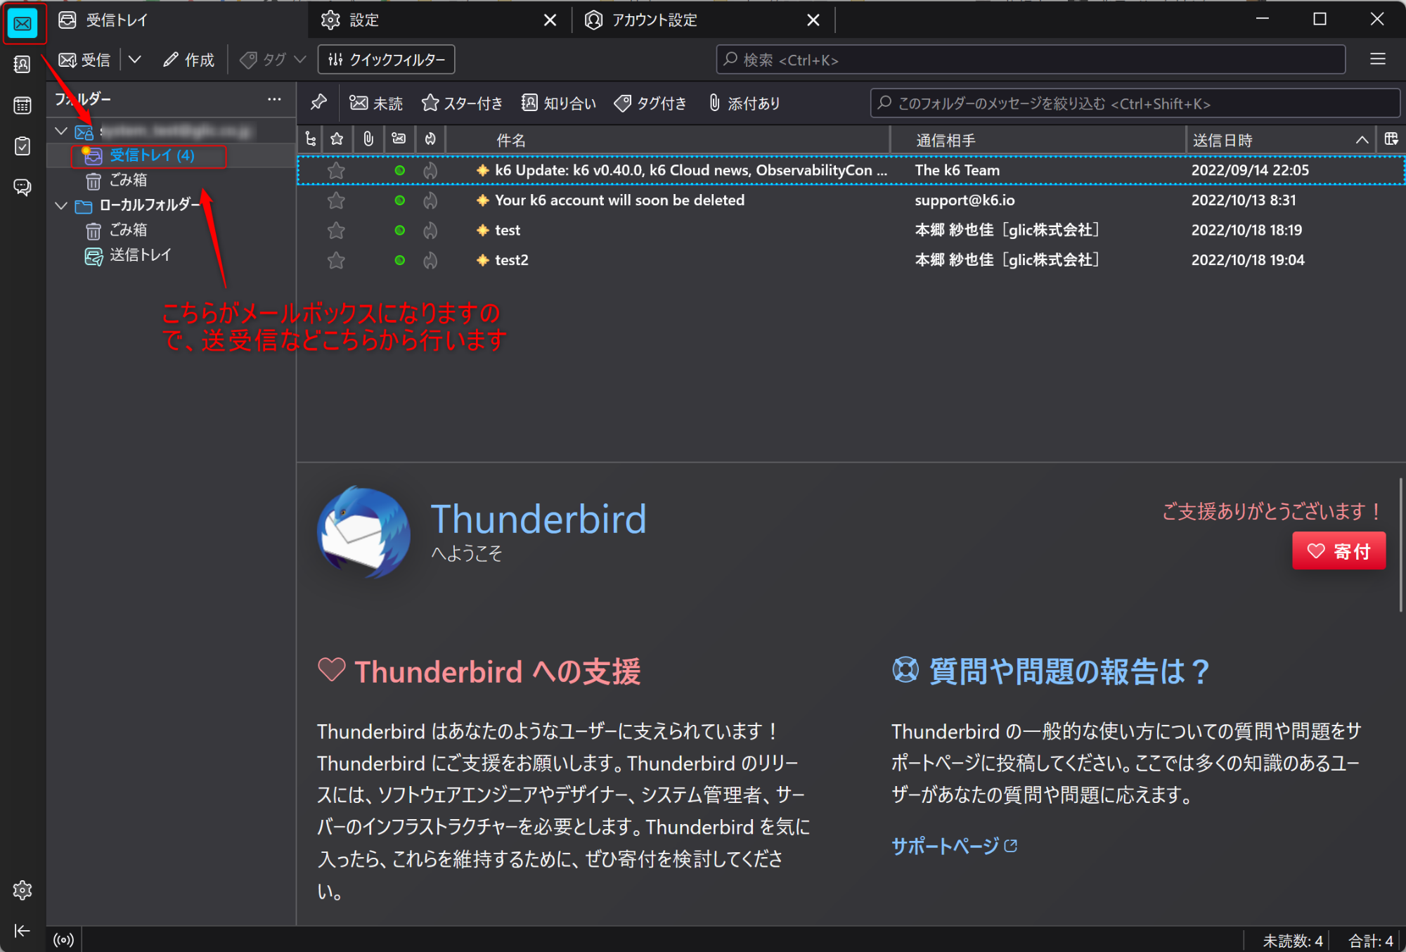Click the message pane vertical scrollbar

click(1400, 545)
